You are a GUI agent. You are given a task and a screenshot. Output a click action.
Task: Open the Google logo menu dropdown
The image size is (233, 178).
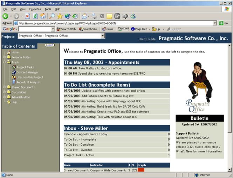pos(16,29)
